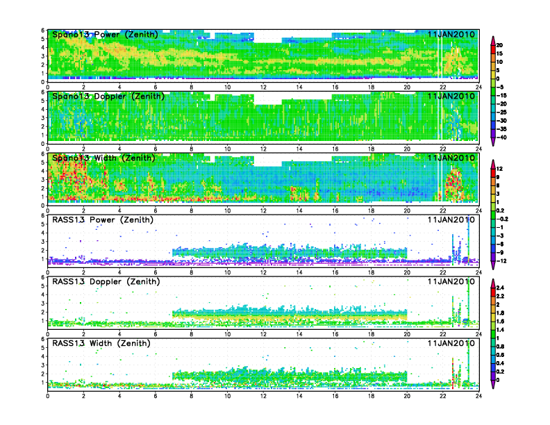Click y-axis tick "3" of RASS13 Width panel
Image resolution: width=550 pixels, height=425 pixels.
click(x=43, y=365)
